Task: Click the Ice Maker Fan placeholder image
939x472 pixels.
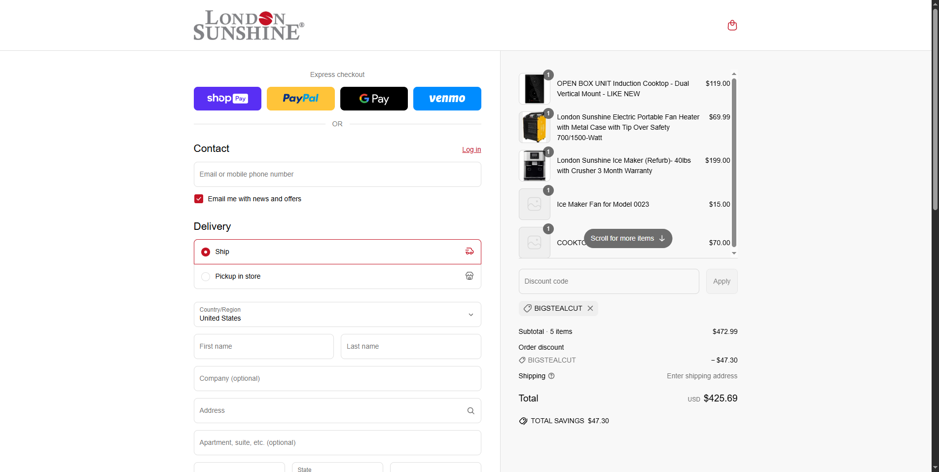Action: pyautogui.click(x=535, y=204)
